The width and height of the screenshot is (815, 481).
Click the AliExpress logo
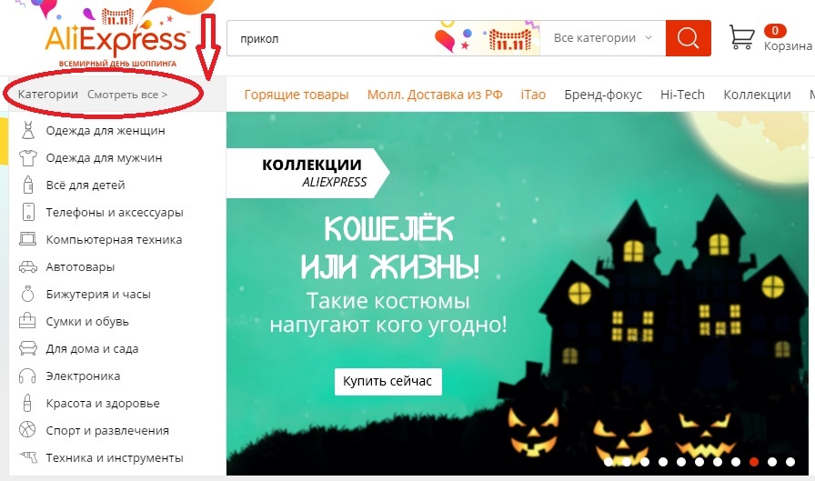(x=117, y=39)
